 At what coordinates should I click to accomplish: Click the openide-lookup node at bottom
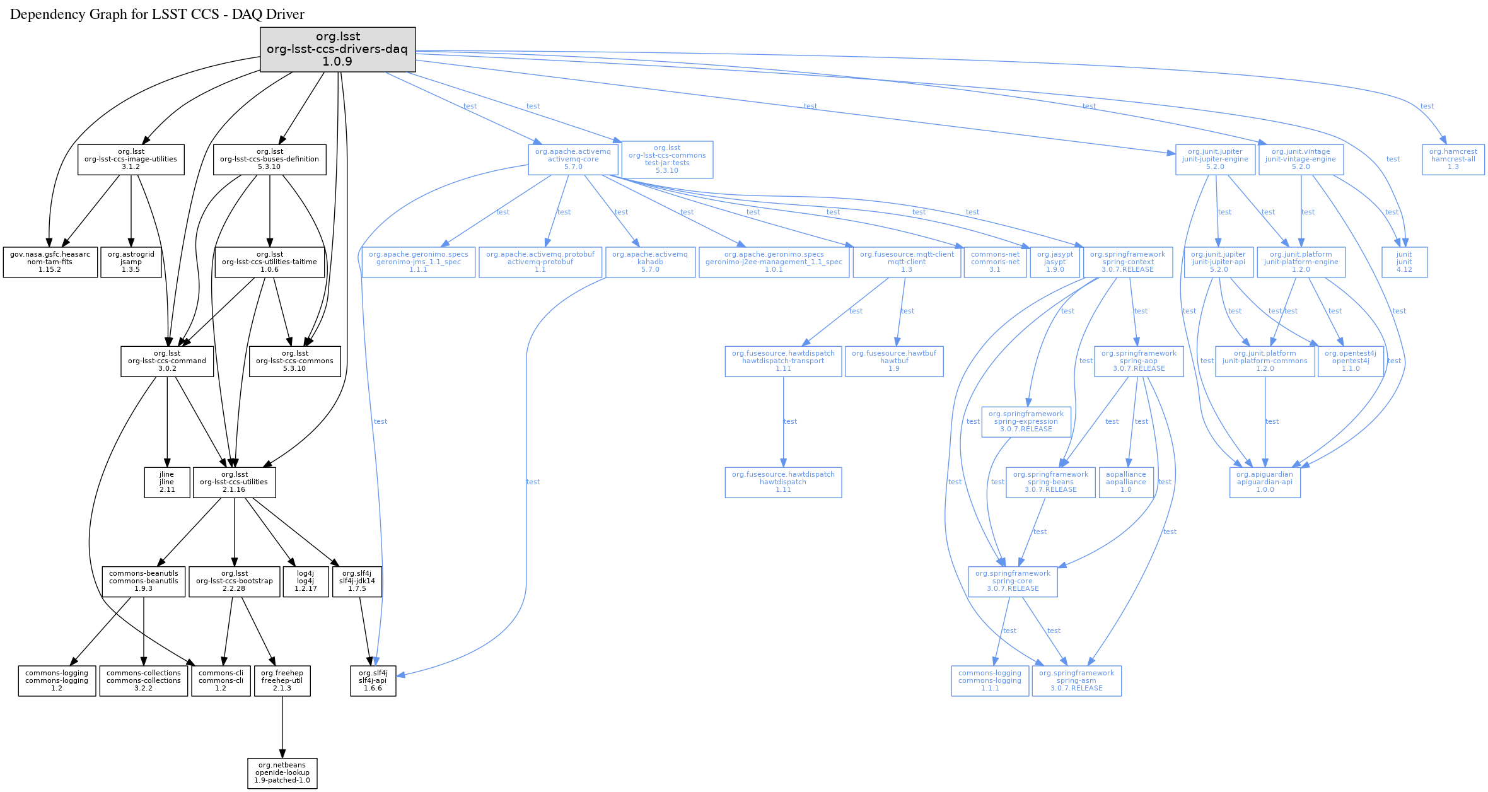[x=282, y=773]
